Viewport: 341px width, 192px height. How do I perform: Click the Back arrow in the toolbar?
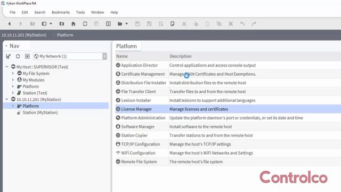(10, 23)
